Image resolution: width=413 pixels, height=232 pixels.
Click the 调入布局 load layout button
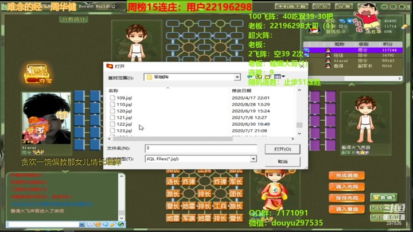(x=346, y=187)
